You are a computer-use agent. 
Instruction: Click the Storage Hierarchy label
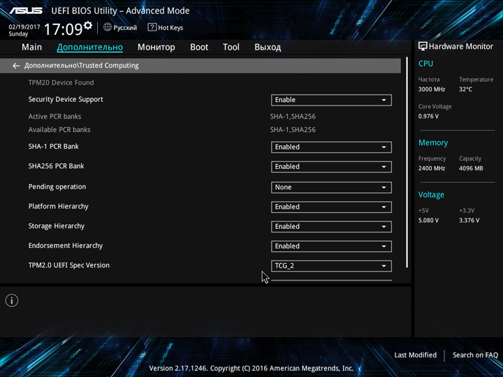57,226
